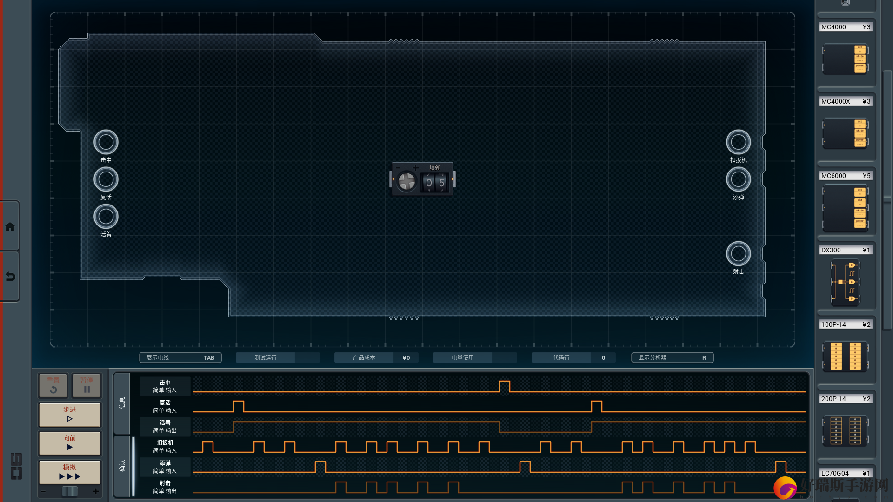Click the 扣扳机 简单 输入 signal label

coord(165,447)
